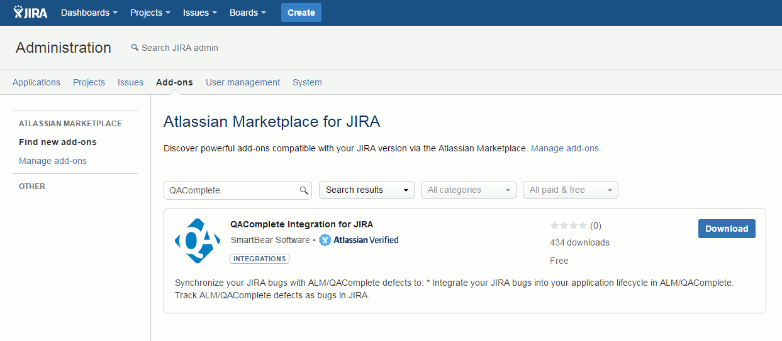
Task: Expand the Search results dropdown
Action: 366,190
